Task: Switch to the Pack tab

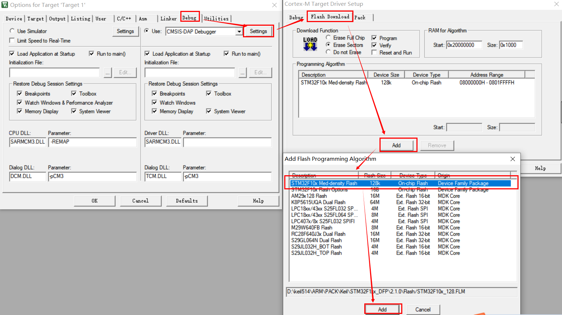Action: point(360,17)
